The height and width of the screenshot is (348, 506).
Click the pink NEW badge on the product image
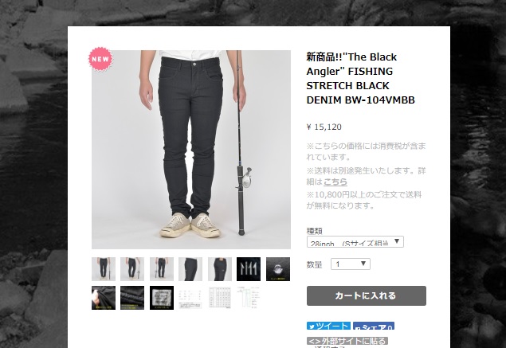100,59
